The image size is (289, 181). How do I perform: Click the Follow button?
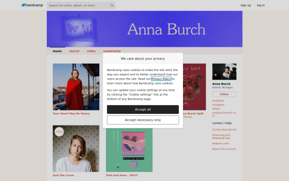click(224, 94)
